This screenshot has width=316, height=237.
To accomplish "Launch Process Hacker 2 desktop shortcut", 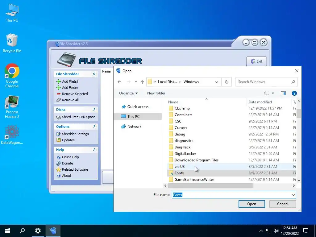I will click(12, 107).
